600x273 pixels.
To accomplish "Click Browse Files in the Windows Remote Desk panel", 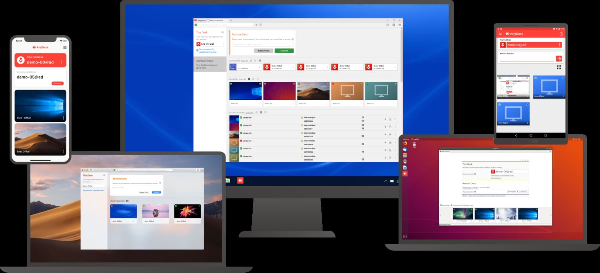I will [x=263, y=51].
